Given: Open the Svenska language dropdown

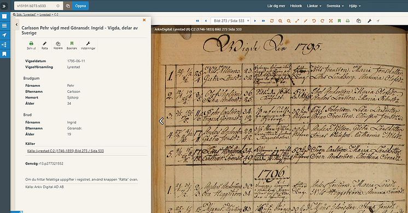Looking at the screenshot, I should click(335, 5).
